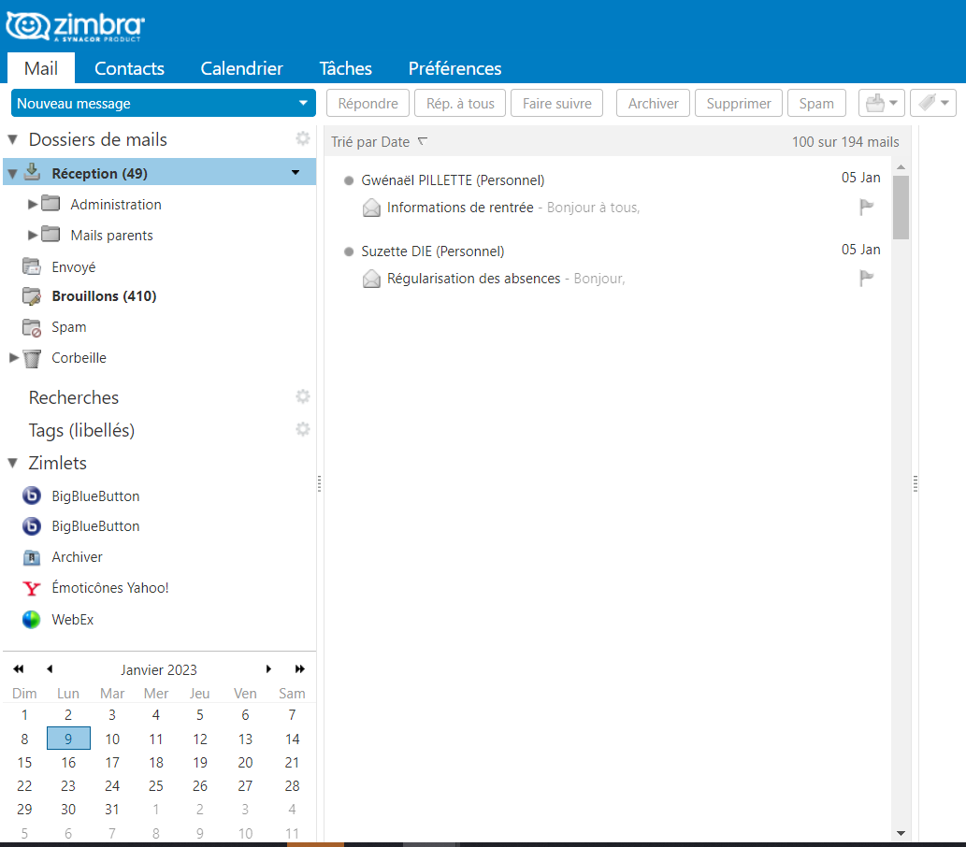Click the gear icon next to Tags (libellés)
This screenshot has height=847, width=966.
click(302, 430)
